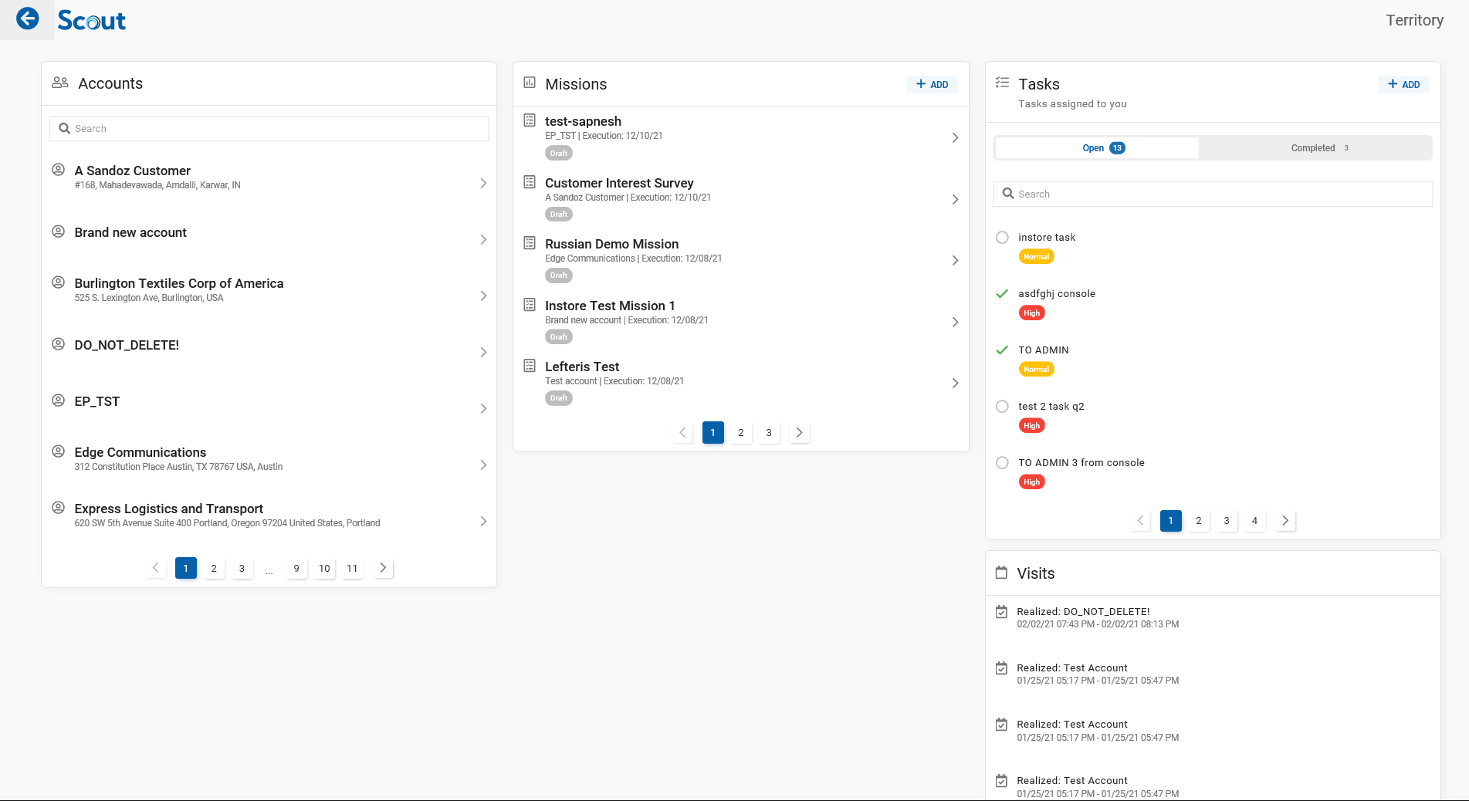This screenshot has height=801, width=1469.
Task: Open the Lefteris Test mission chevron
Action: [x=955, y=384]
